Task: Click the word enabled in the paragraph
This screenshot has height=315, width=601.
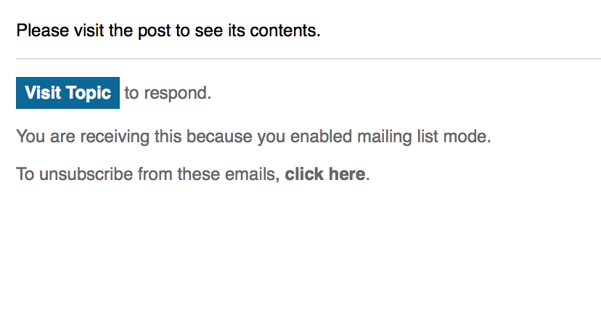Action: pos(322,136)
